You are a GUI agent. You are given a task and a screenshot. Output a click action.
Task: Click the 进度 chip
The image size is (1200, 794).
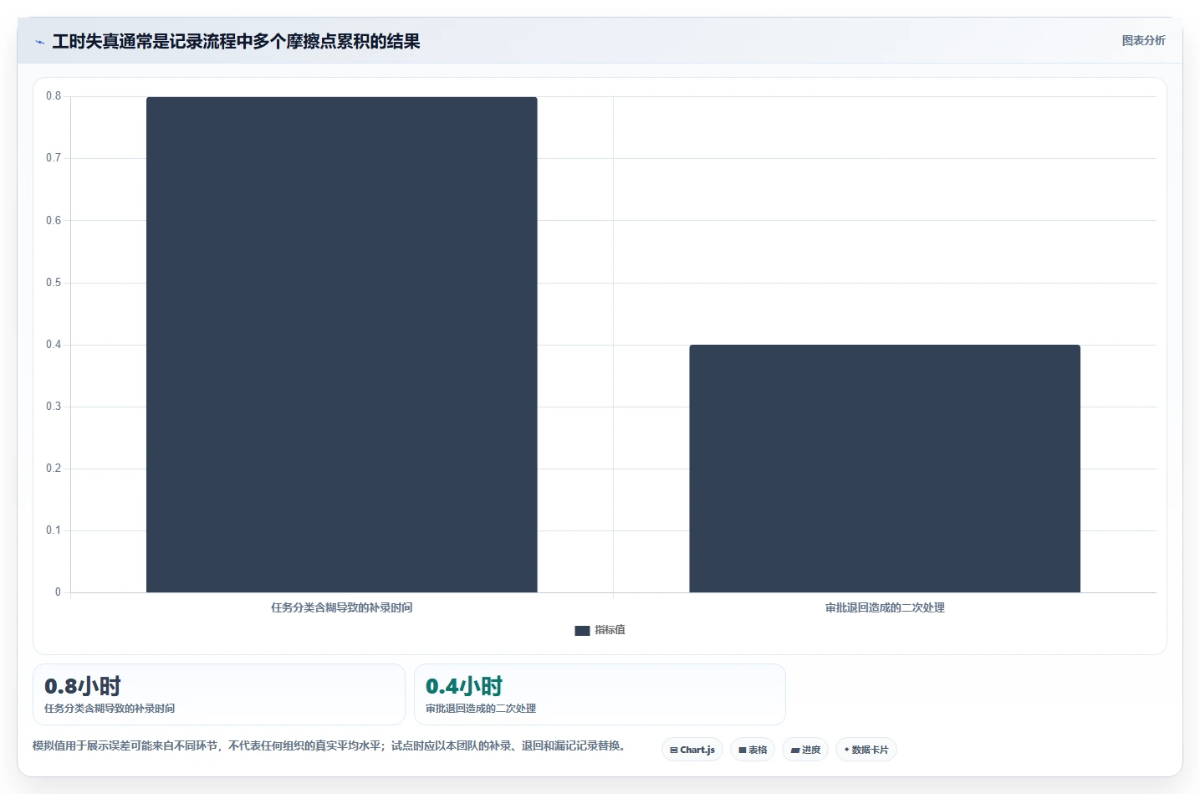coord(805,750)
